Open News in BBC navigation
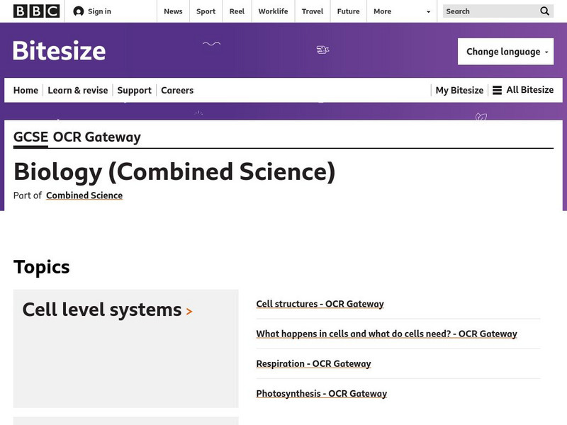This screenshot has width=567, height=425. pos(173,11)
